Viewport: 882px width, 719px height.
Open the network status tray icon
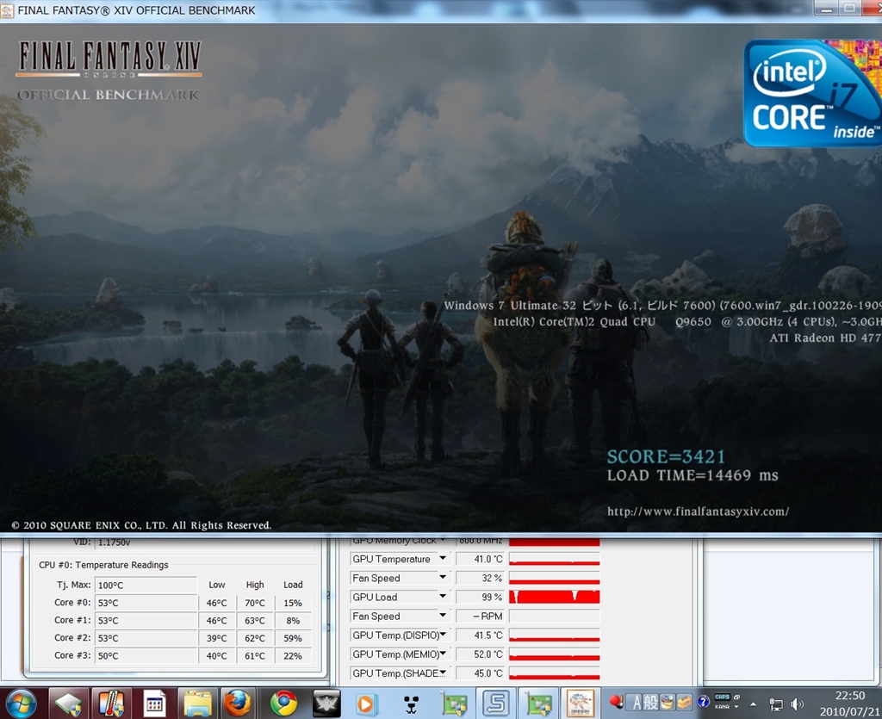(x=776, y=704)
